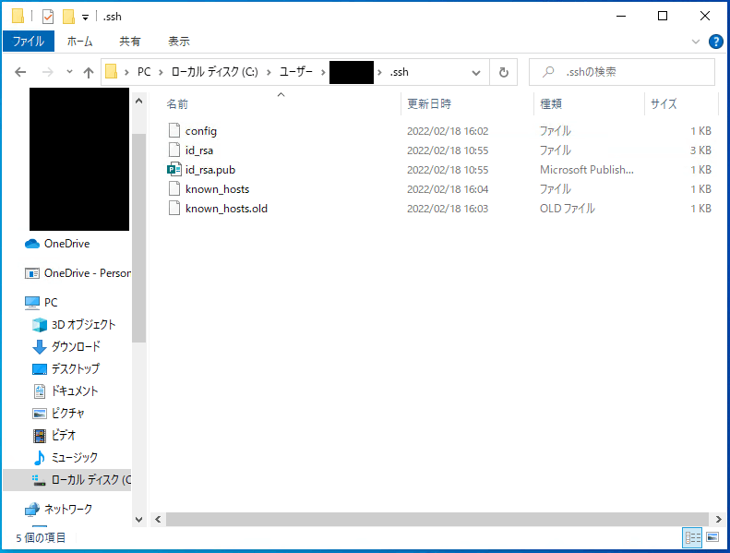
Task: Click horizontal scrollbar left arrow
Action: tap(158, 519)
